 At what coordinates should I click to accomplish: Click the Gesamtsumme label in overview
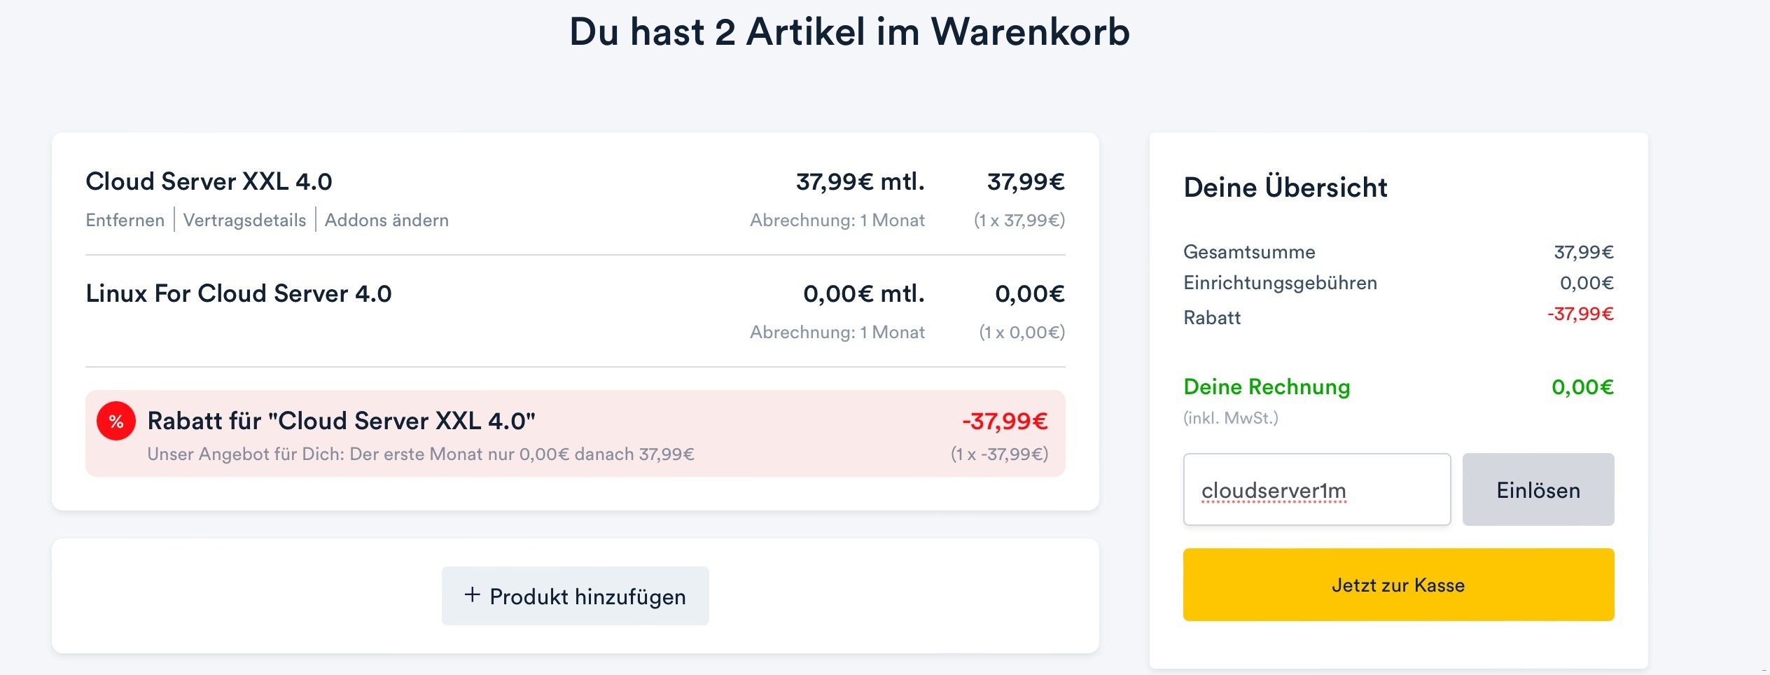[1249, 252]
